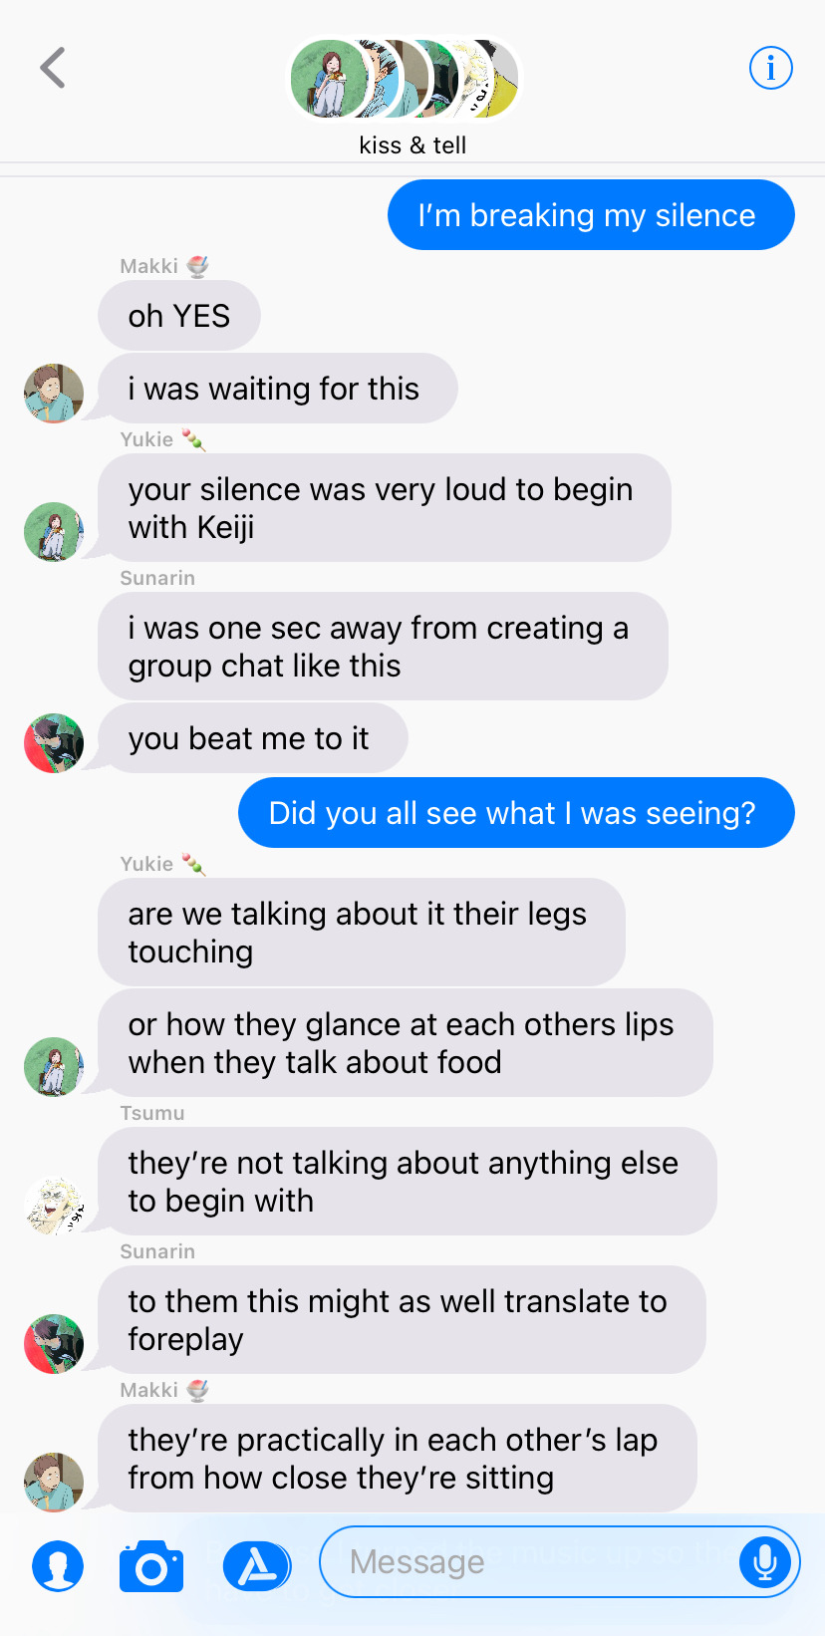The width and height of the screenshot is (825, 1636).
Task: Tap the 'their legs touching' message bubble
Action: point(362,933)
